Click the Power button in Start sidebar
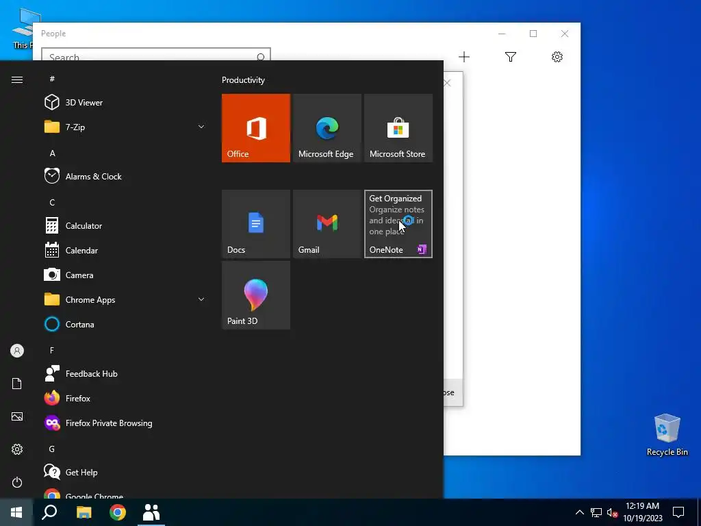 click(17, 482)
